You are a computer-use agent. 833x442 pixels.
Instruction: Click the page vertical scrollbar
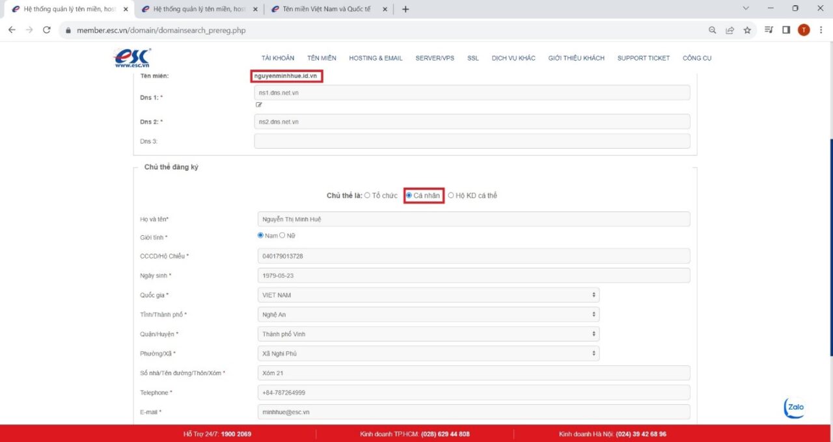coord(830,247)
